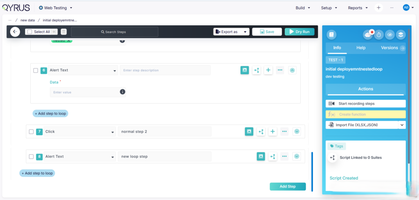Click the robot recorder icon in the side panel

pos(368,35)
